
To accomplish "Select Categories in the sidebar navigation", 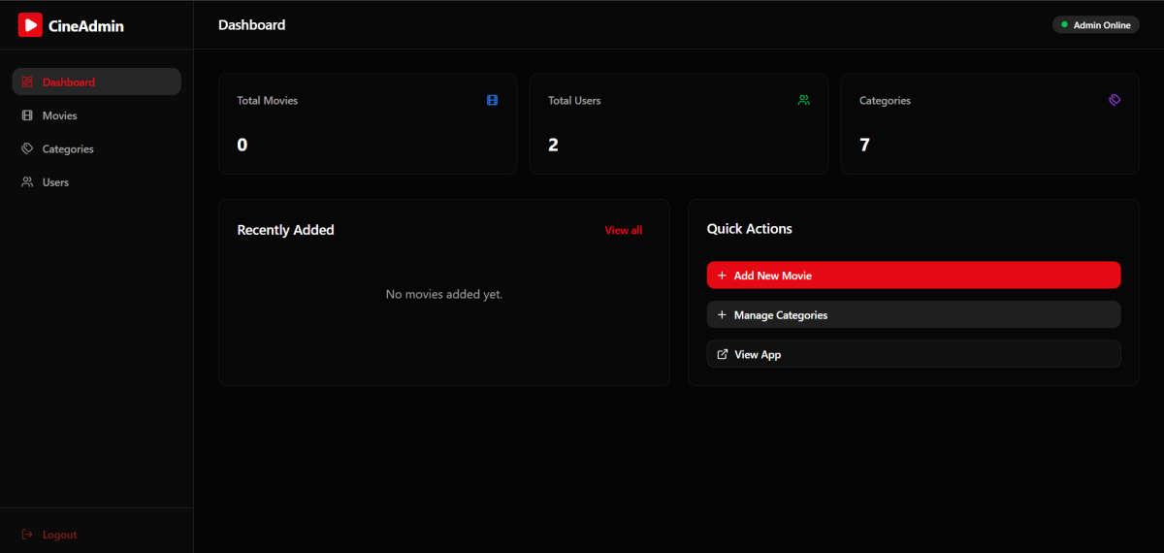I will 68,149.
